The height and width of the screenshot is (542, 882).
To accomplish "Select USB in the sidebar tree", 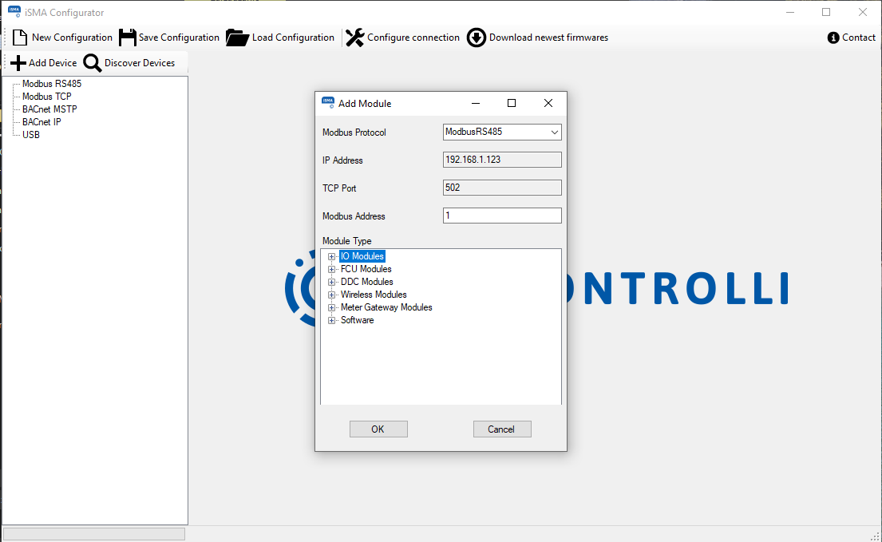I will 30,134.
